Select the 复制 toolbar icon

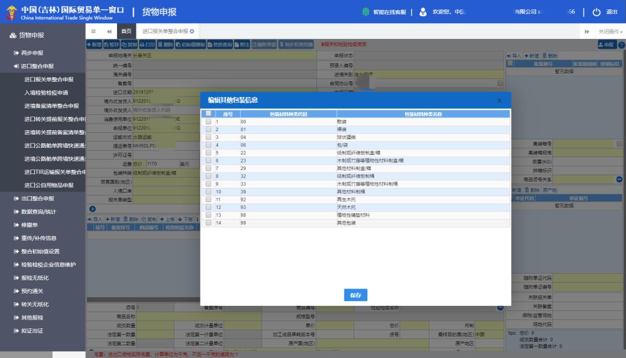click(130, 43)
